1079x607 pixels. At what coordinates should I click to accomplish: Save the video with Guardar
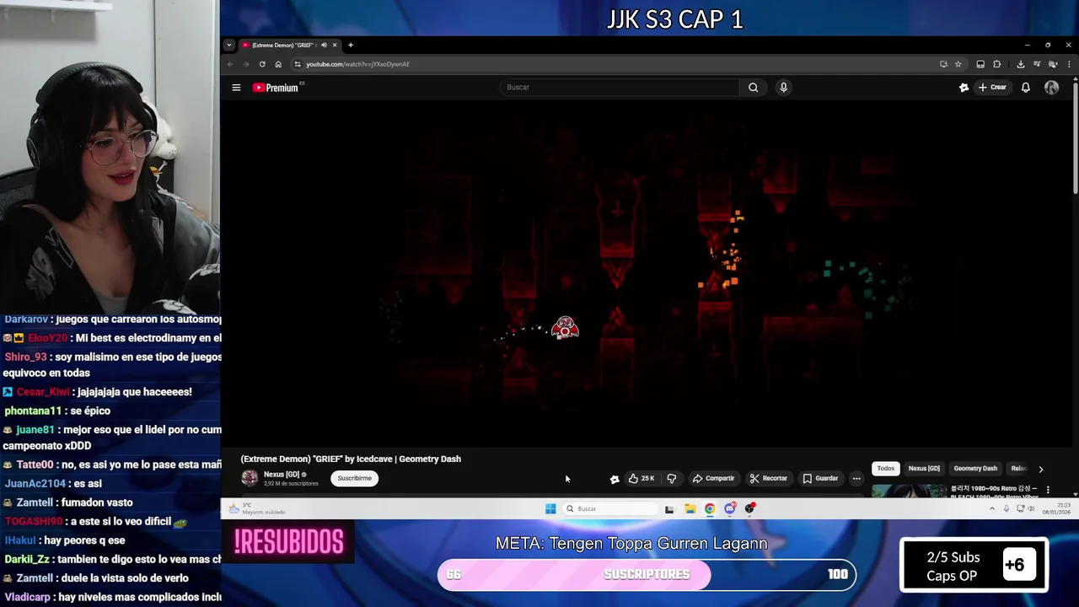click(x=820, y=478)
